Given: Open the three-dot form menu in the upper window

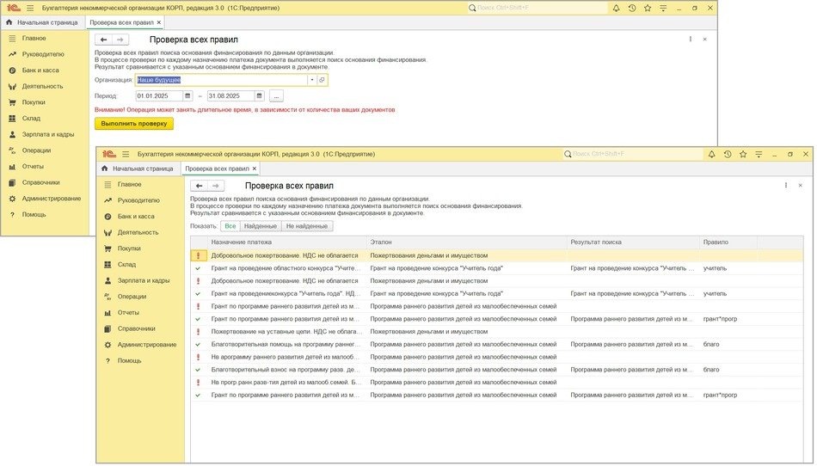Looking at the screenshot, I should [x=690, y=40].
